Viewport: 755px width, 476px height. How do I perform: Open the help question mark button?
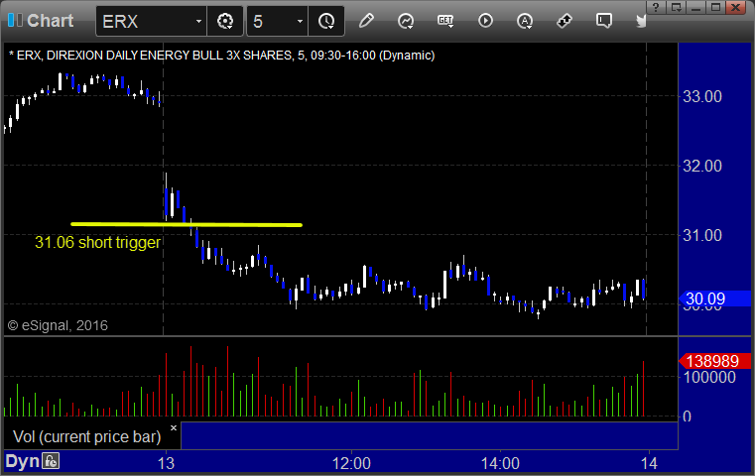coord(656,7)
